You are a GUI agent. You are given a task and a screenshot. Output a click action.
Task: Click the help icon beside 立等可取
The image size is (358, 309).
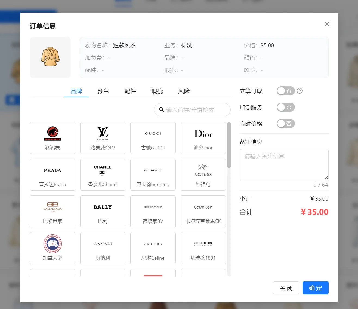[x=300, y=91]
